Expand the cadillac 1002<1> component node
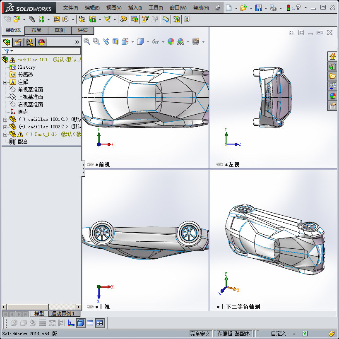This screenshot has width=339, height=339. (x=5, y=127)
